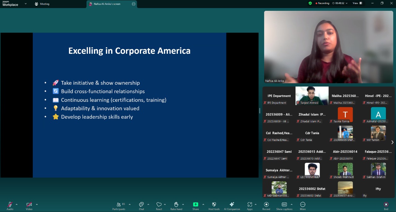Open the Participants panel

point(119,205)
